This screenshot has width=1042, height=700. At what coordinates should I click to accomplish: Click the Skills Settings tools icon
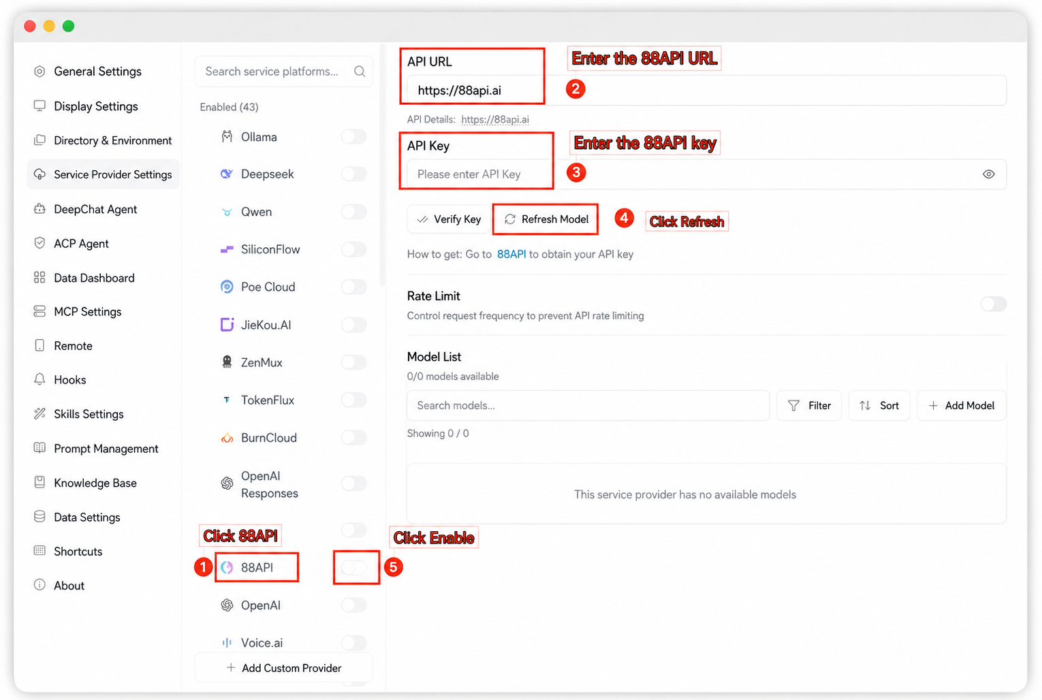[x=40, y=414]
